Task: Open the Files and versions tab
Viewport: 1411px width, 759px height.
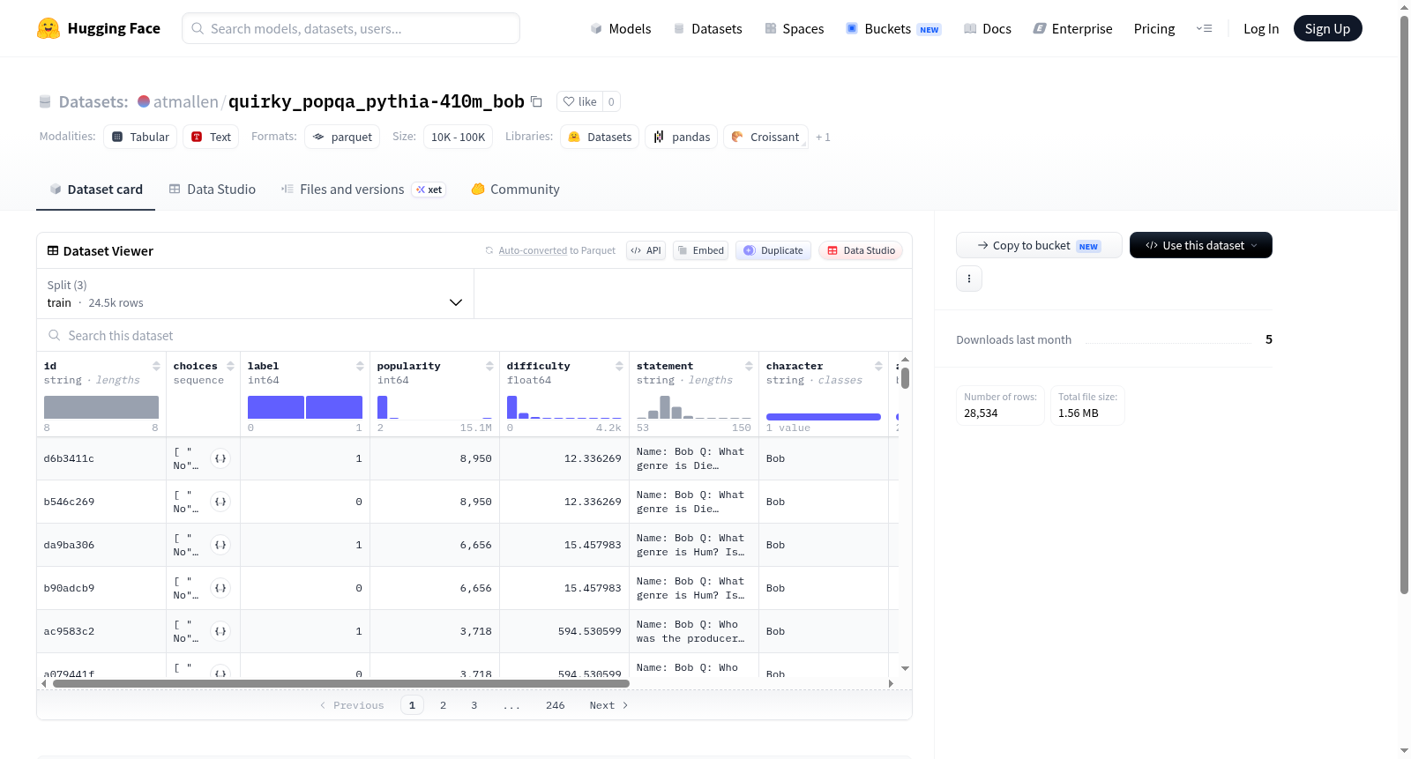Action: pyautogui.click(x=363, y=190)
